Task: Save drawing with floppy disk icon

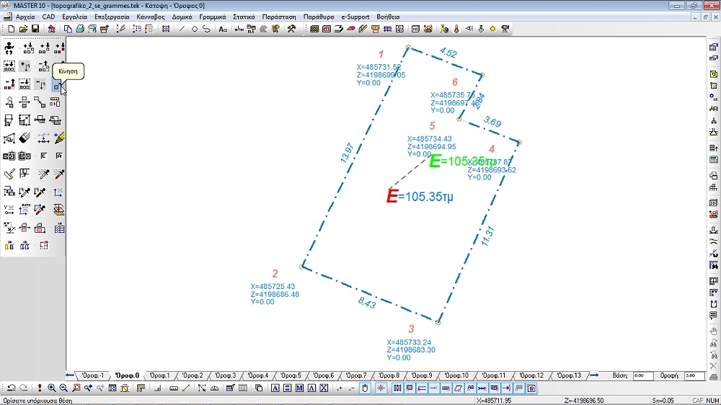Action: tap(35, 29)
